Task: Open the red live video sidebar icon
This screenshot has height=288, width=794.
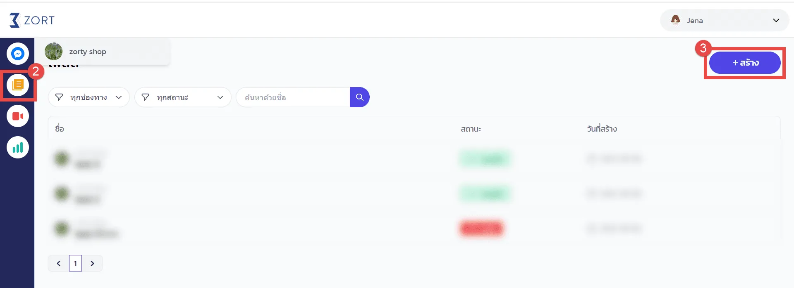Action: (18, 116)
